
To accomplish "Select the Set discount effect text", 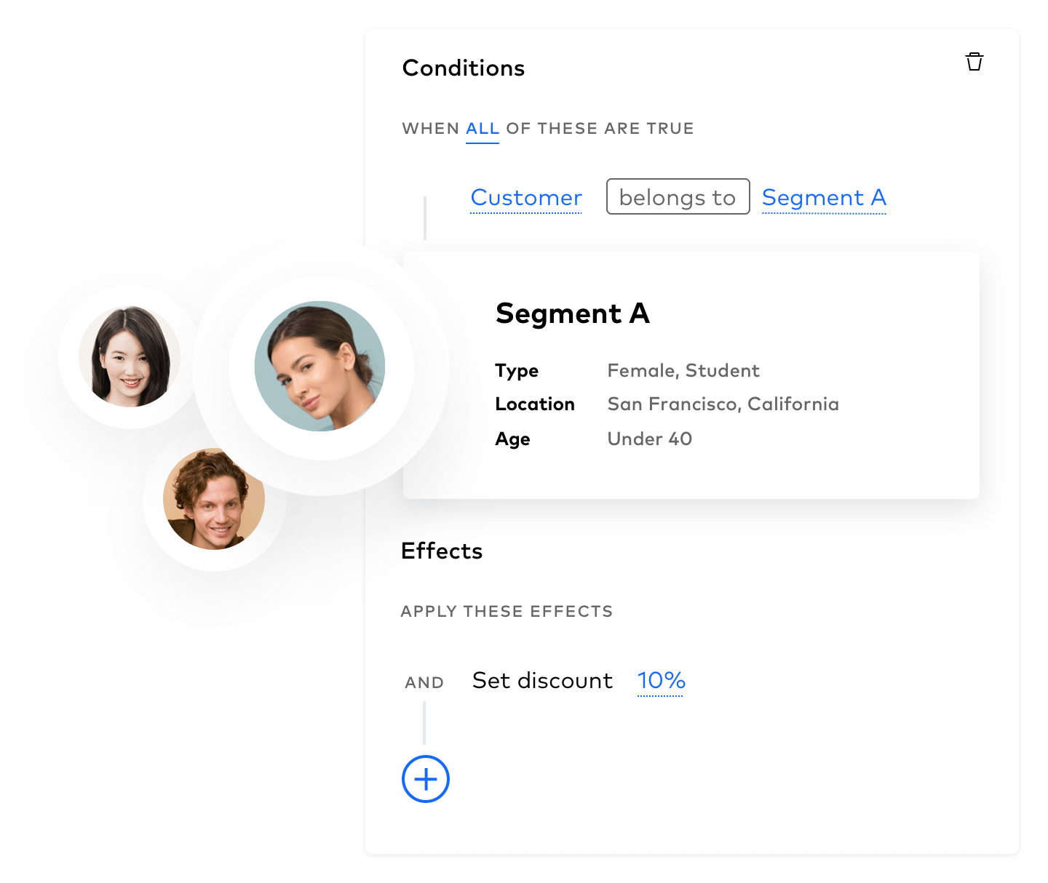I will tap(542, 681).
